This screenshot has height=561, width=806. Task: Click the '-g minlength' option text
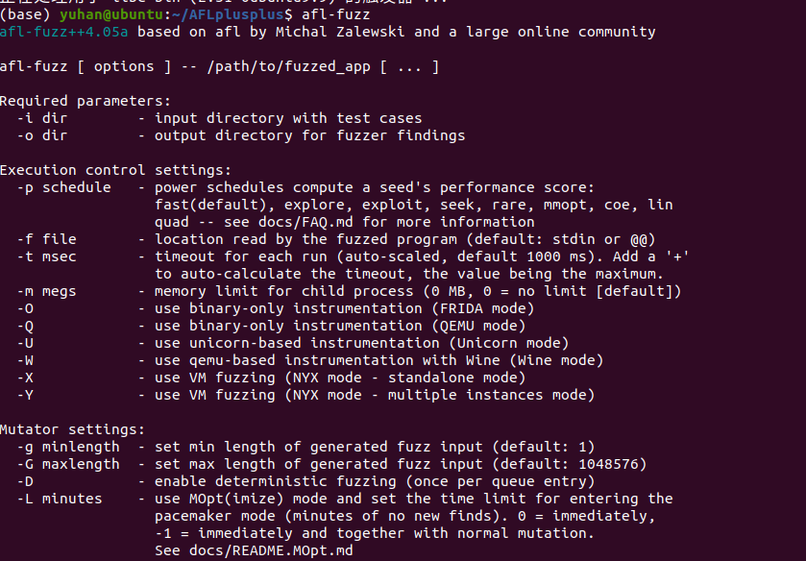pos(68,447)
